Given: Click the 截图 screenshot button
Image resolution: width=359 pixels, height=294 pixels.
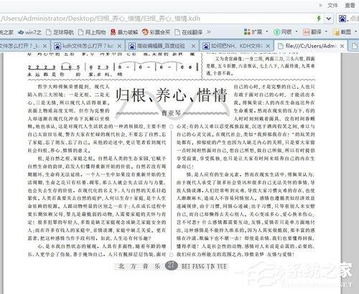Looking at the screenshot, I should [342, 32].
